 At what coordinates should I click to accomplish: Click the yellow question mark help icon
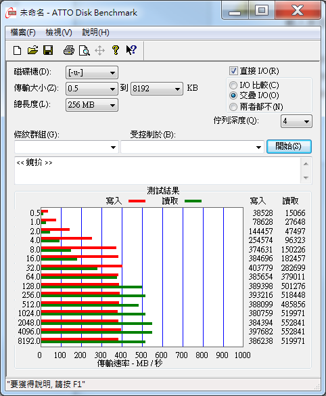point(116,50)
